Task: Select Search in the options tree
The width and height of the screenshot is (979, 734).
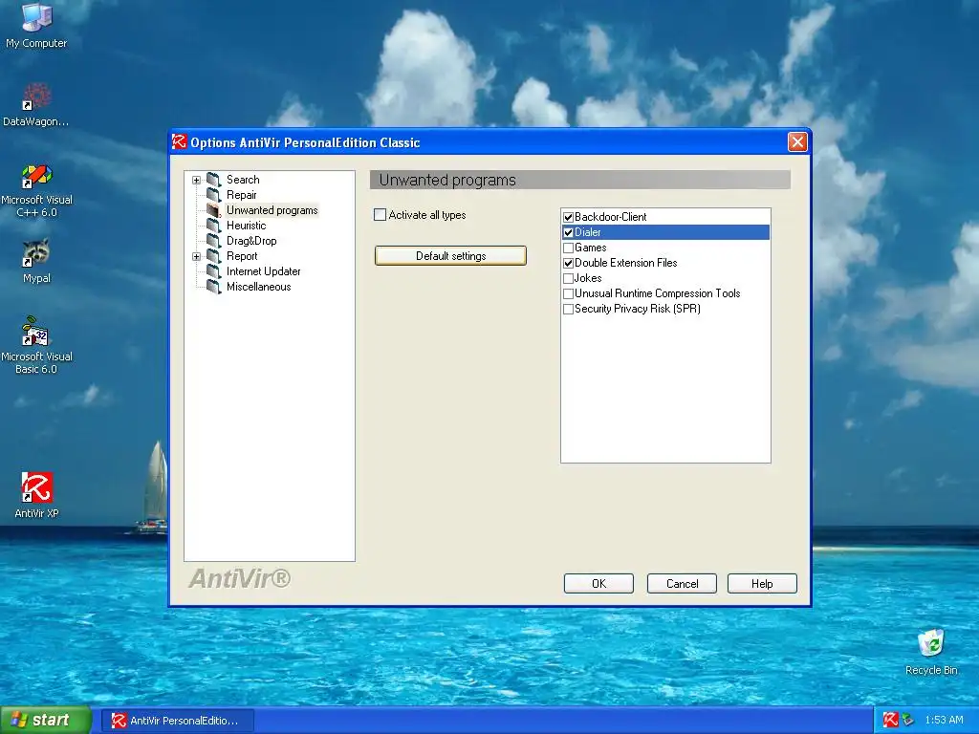Action: (243, 180)
